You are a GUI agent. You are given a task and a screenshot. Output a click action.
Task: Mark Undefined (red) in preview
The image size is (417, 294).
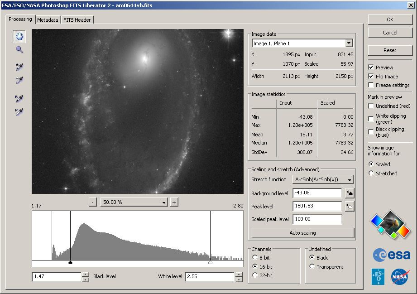click(x=371, y=106)
